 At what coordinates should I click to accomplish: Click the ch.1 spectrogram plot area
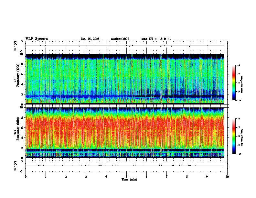pos(125,79)
